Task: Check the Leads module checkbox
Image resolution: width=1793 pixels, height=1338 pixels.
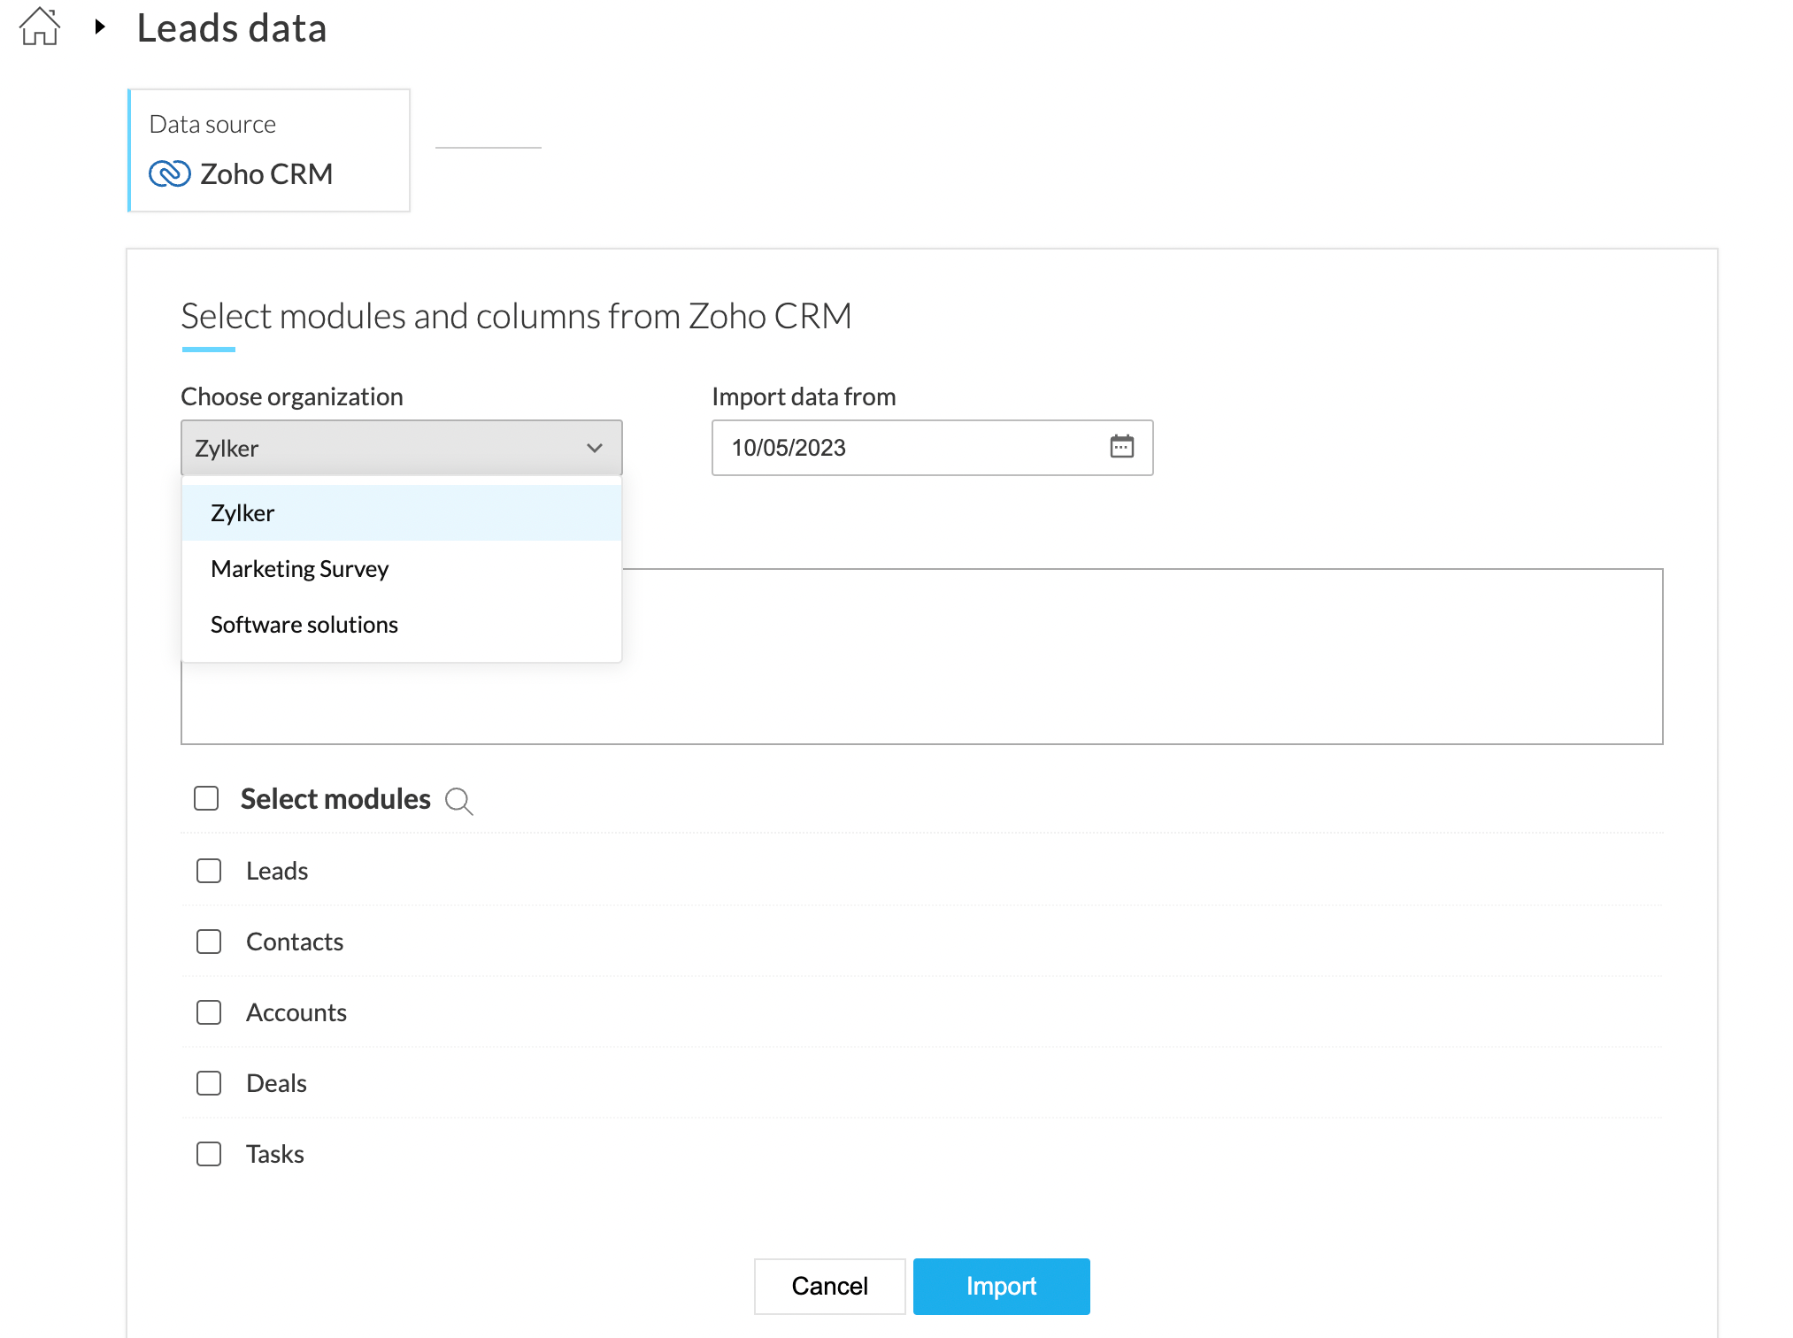Action: [209, 871]
